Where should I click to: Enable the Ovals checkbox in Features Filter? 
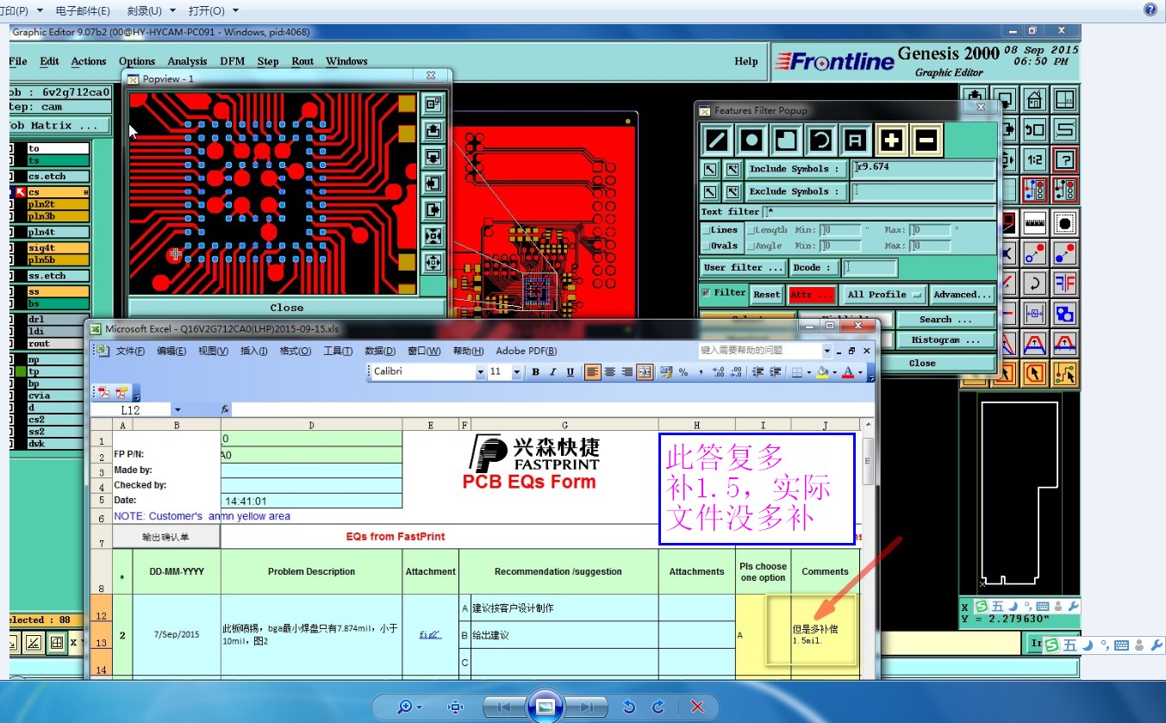[x=706, y=246]
